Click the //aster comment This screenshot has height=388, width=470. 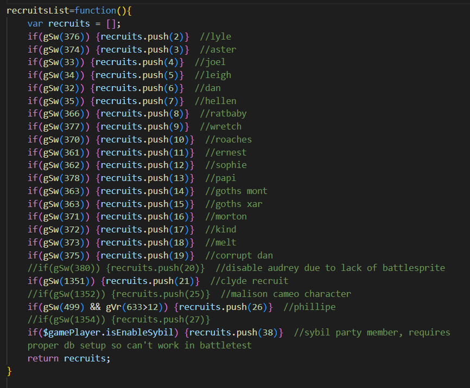(x=218, y=49)
